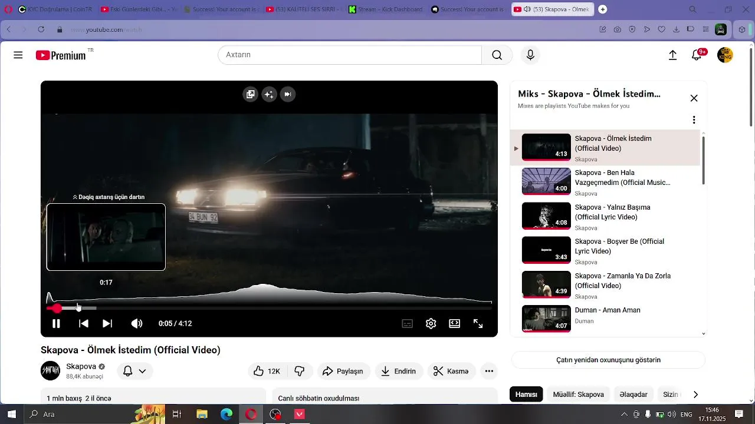Select Müəllif: Skapova filter chip
This screenshot has height=424, width=755.
coord(578,395)
